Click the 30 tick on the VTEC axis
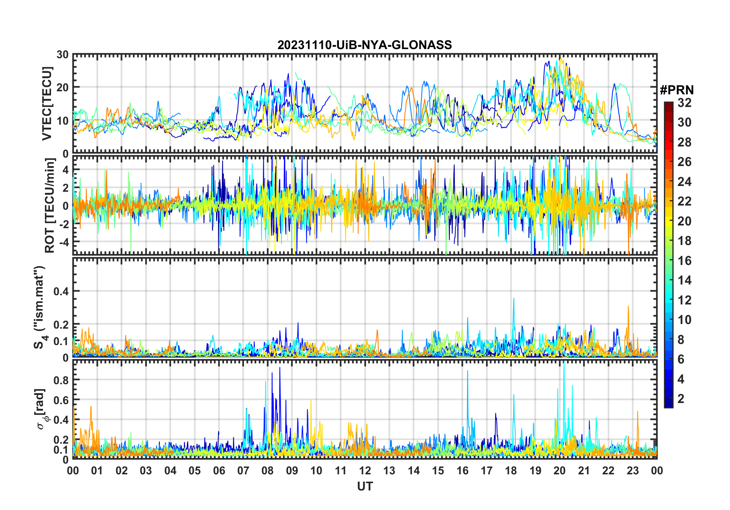 coord(63,54)
